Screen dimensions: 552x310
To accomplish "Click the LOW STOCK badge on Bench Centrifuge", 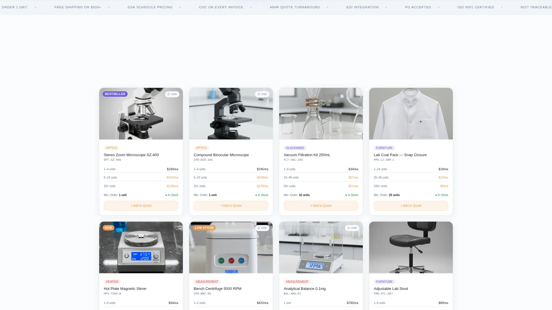I will click(x=204, y=228).
